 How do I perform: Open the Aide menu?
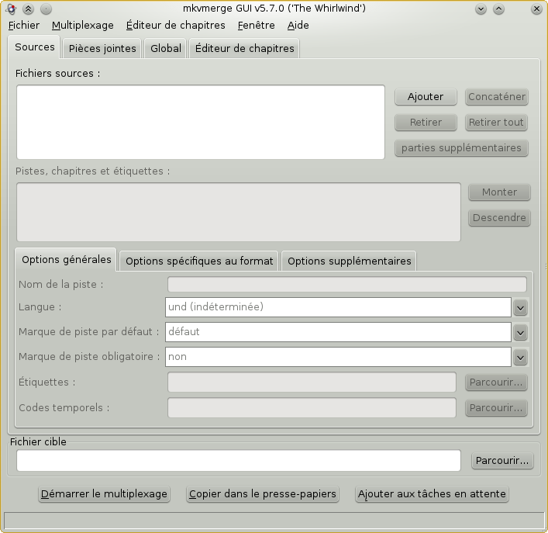(x=298, y=25)
